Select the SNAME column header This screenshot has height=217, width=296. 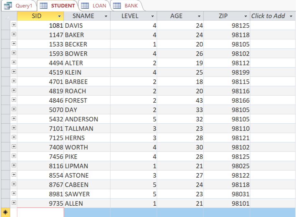point(87,16)
